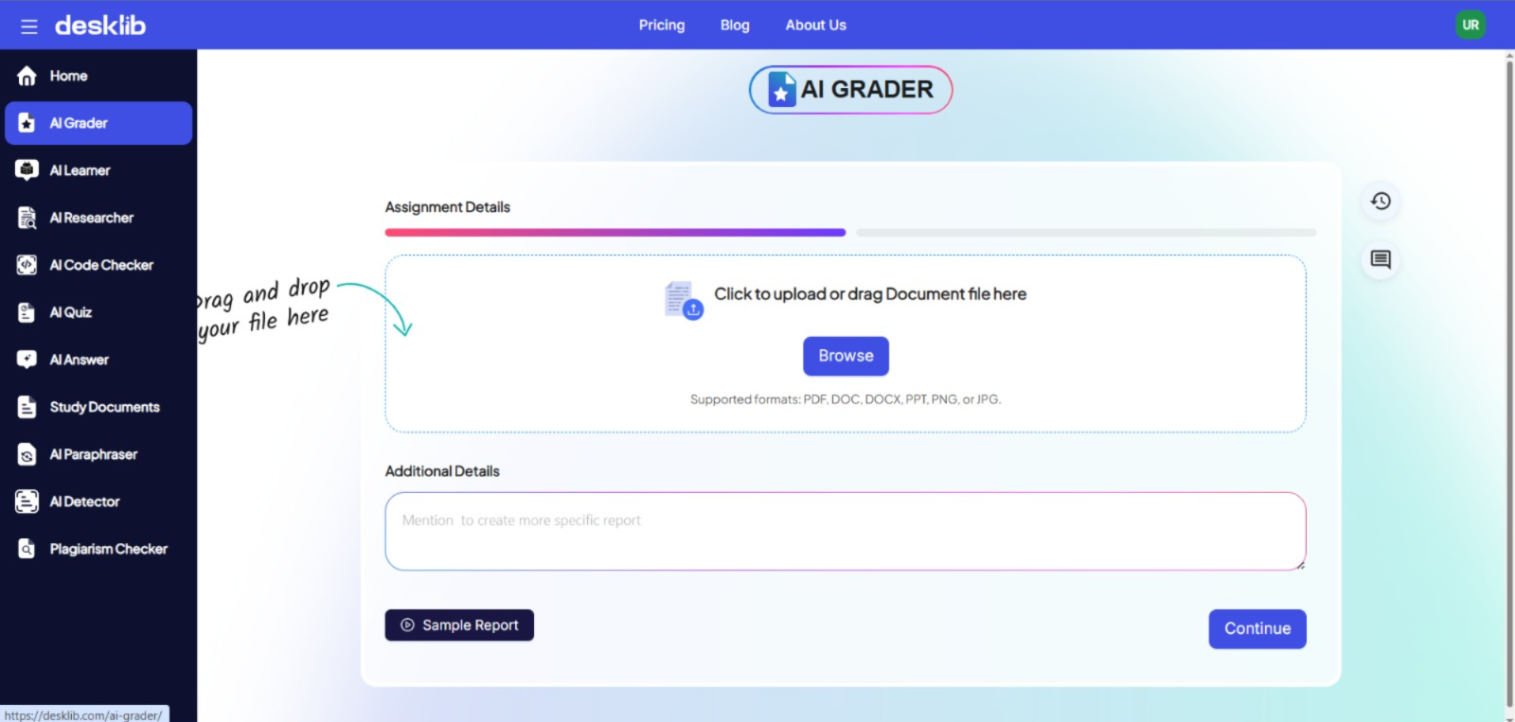Click the AI Detector sidebar label
The image size is (1515, 722).
85,502
